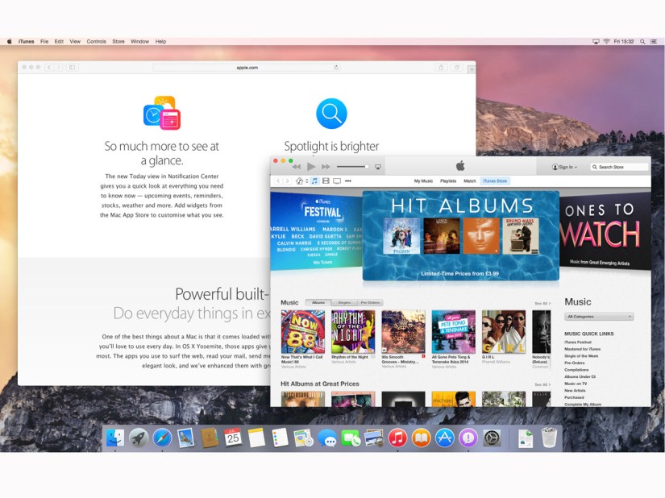The image size is (665, 498).
Task: Open Messages from the Dock
Action: [x=327, y=438]
